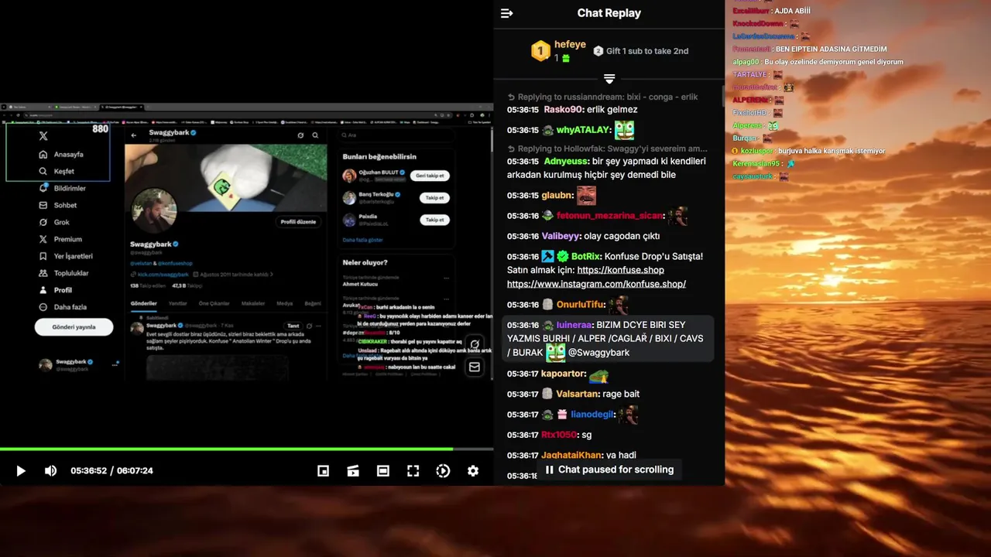Open Profil in streamed X sidebar

coord(56,290)
